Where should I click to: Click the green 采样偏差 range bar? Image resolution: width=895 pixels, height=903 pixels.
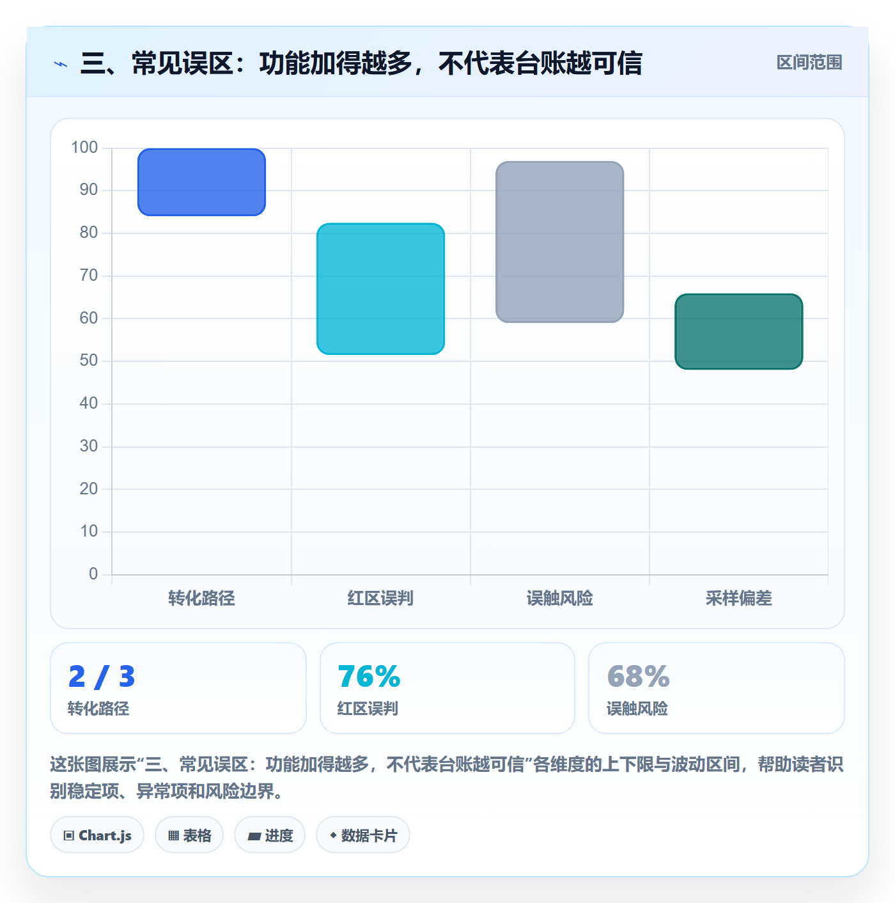(x=738, y=331)
